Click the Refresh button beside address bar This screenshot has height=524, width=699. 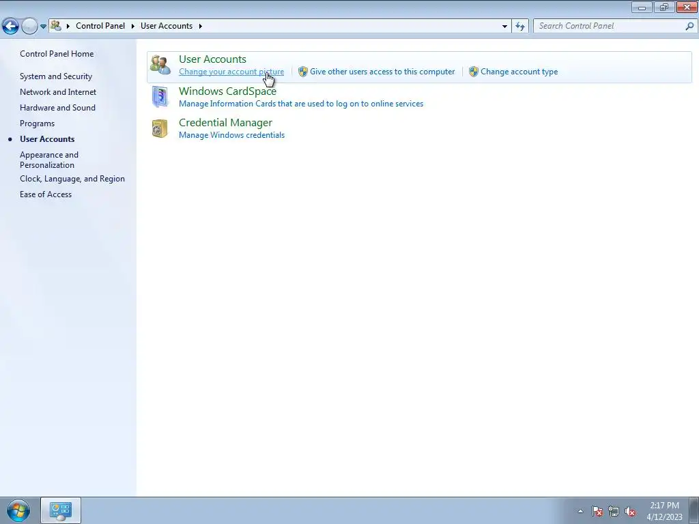pyautogui.click(x=520, y=27)
